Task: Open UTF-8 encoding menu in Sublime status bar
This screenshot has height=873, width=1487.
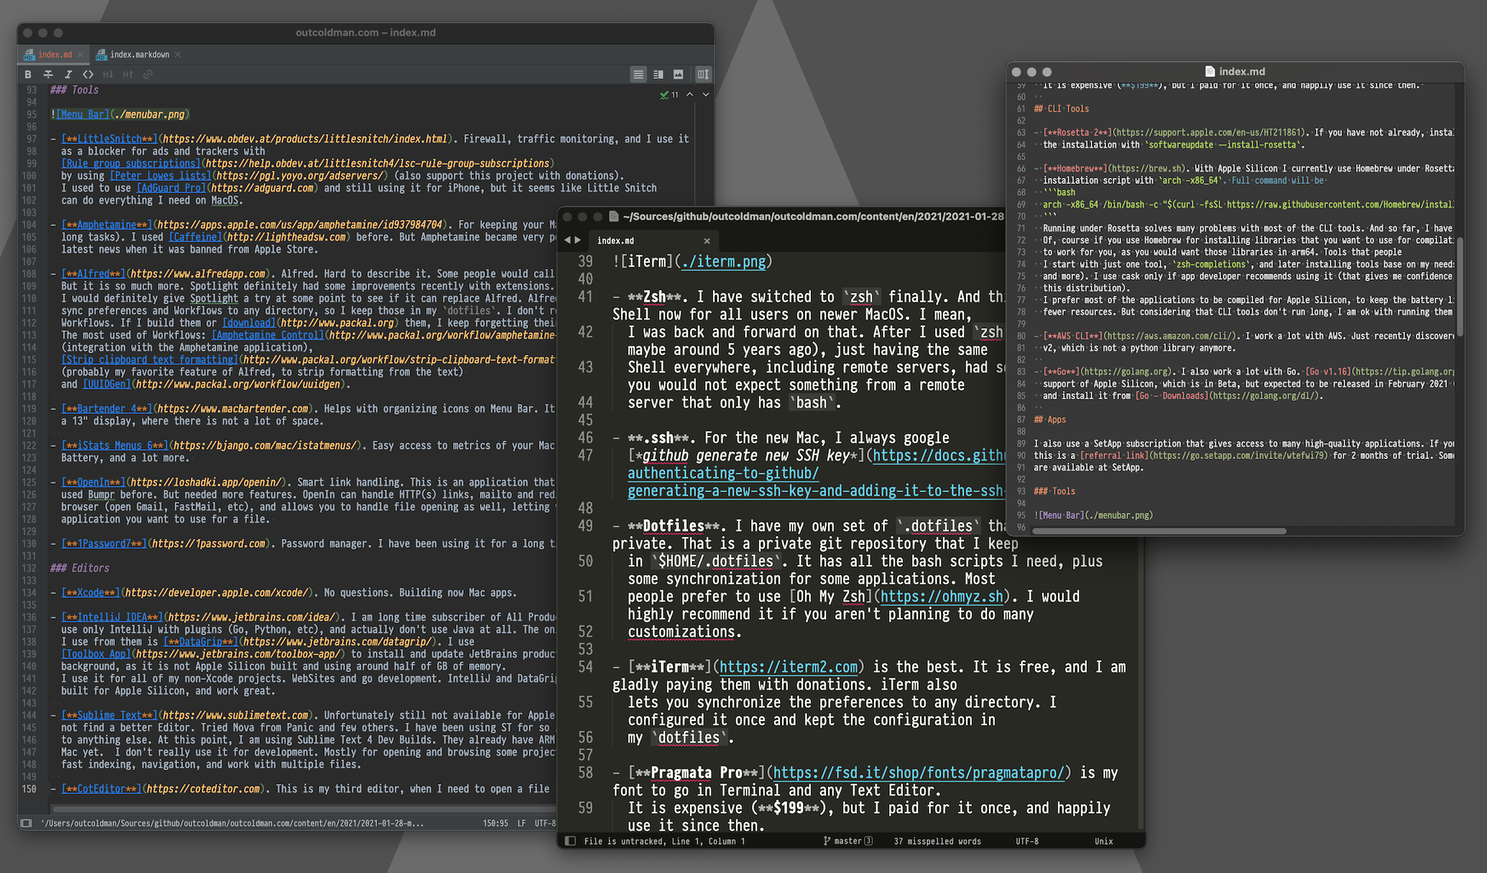Action: point(1027,841)
